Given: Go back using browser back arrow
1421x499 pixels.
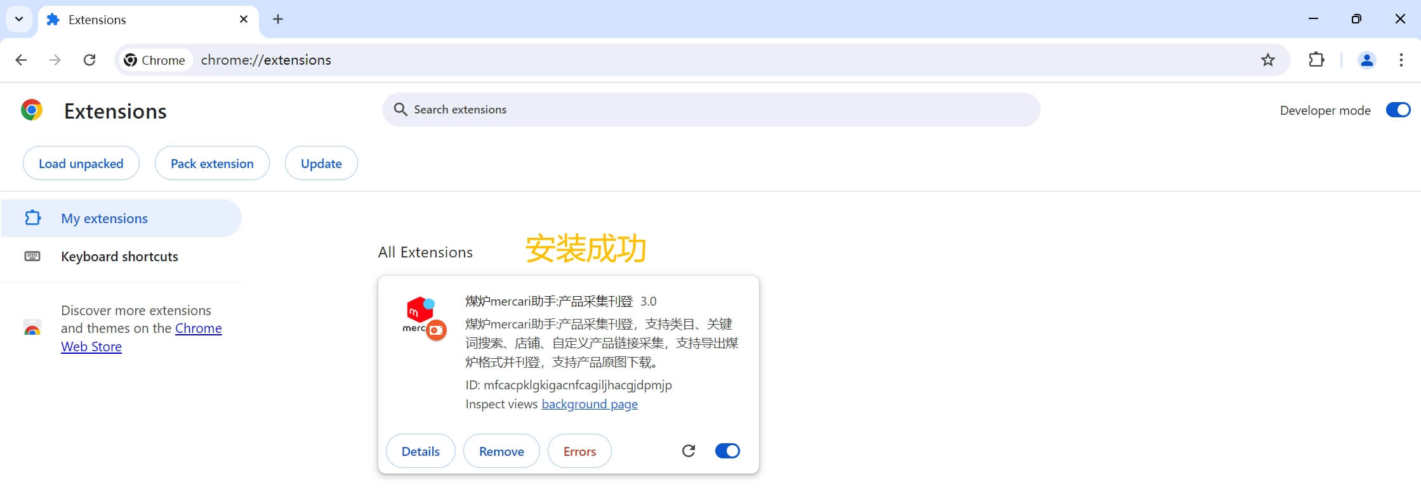Looking at the screenshot, I should [x=21, y=60].
